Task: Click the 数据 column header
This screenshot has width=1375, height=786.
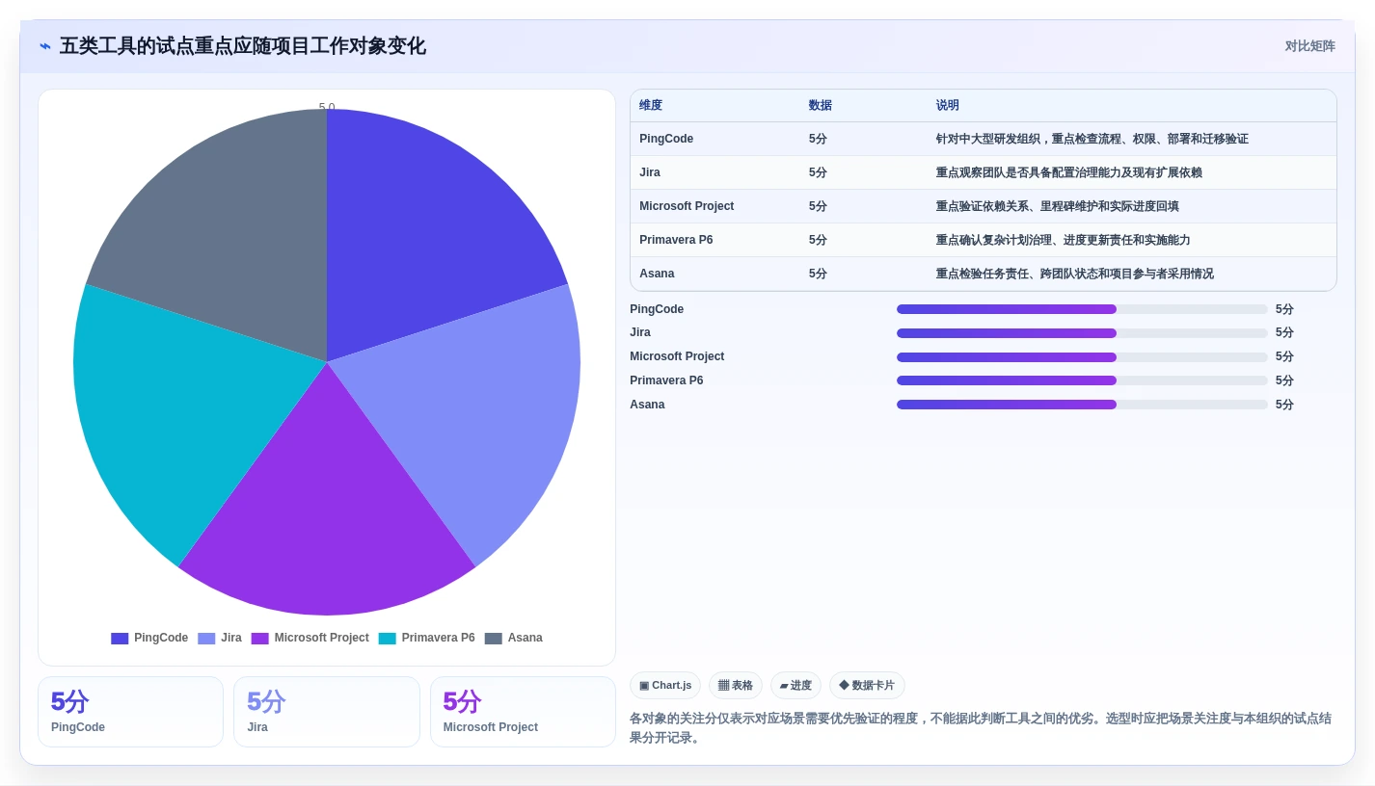Action: (x=821, y=106)
